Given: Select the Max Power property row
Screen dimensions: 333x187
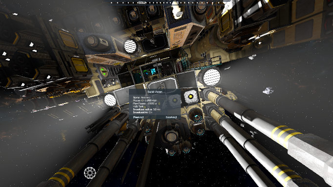Looking at the screenshot, I should coord(145,104).
